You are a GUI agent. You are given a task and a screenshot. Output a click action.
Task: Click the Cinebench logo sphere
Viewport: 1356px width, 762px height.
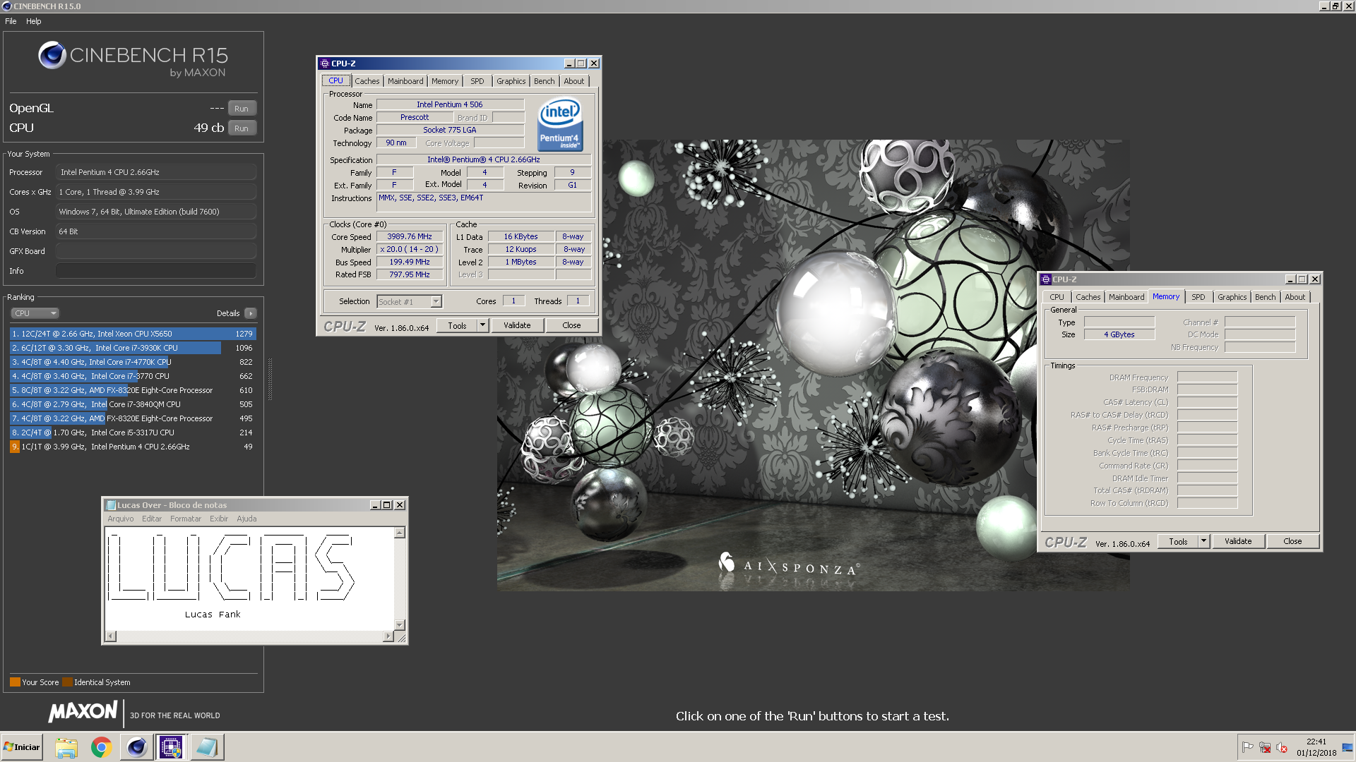(x=52, y=55)
